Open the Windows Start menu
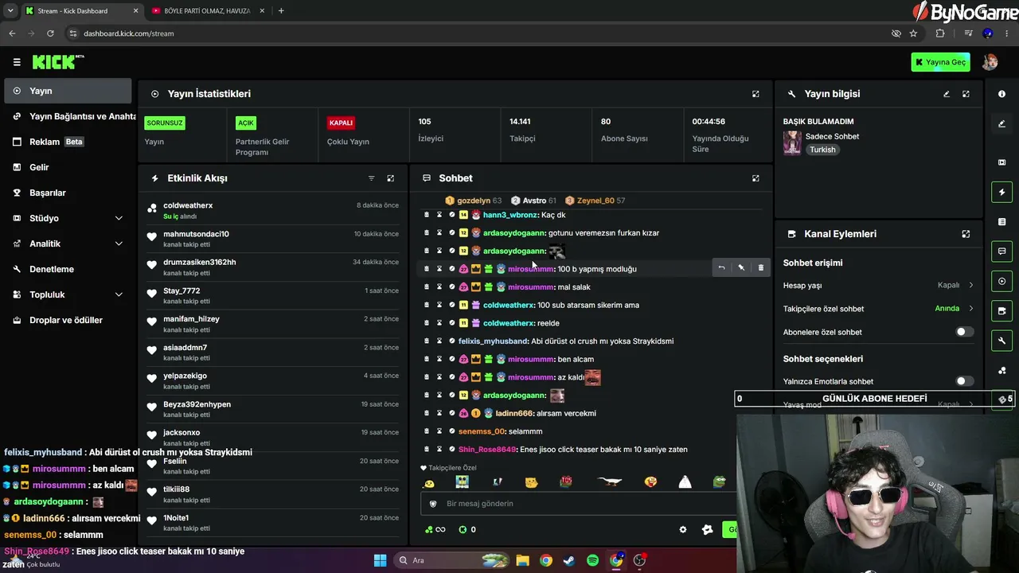The height and width of the screenshot is (573, 1019). tap(380, 560)
